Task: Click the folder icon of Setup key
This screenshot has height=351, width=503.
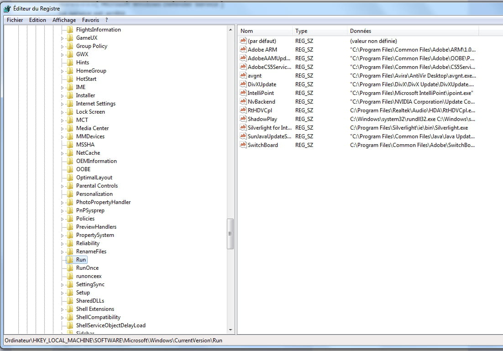Action: tap(70, 293)
